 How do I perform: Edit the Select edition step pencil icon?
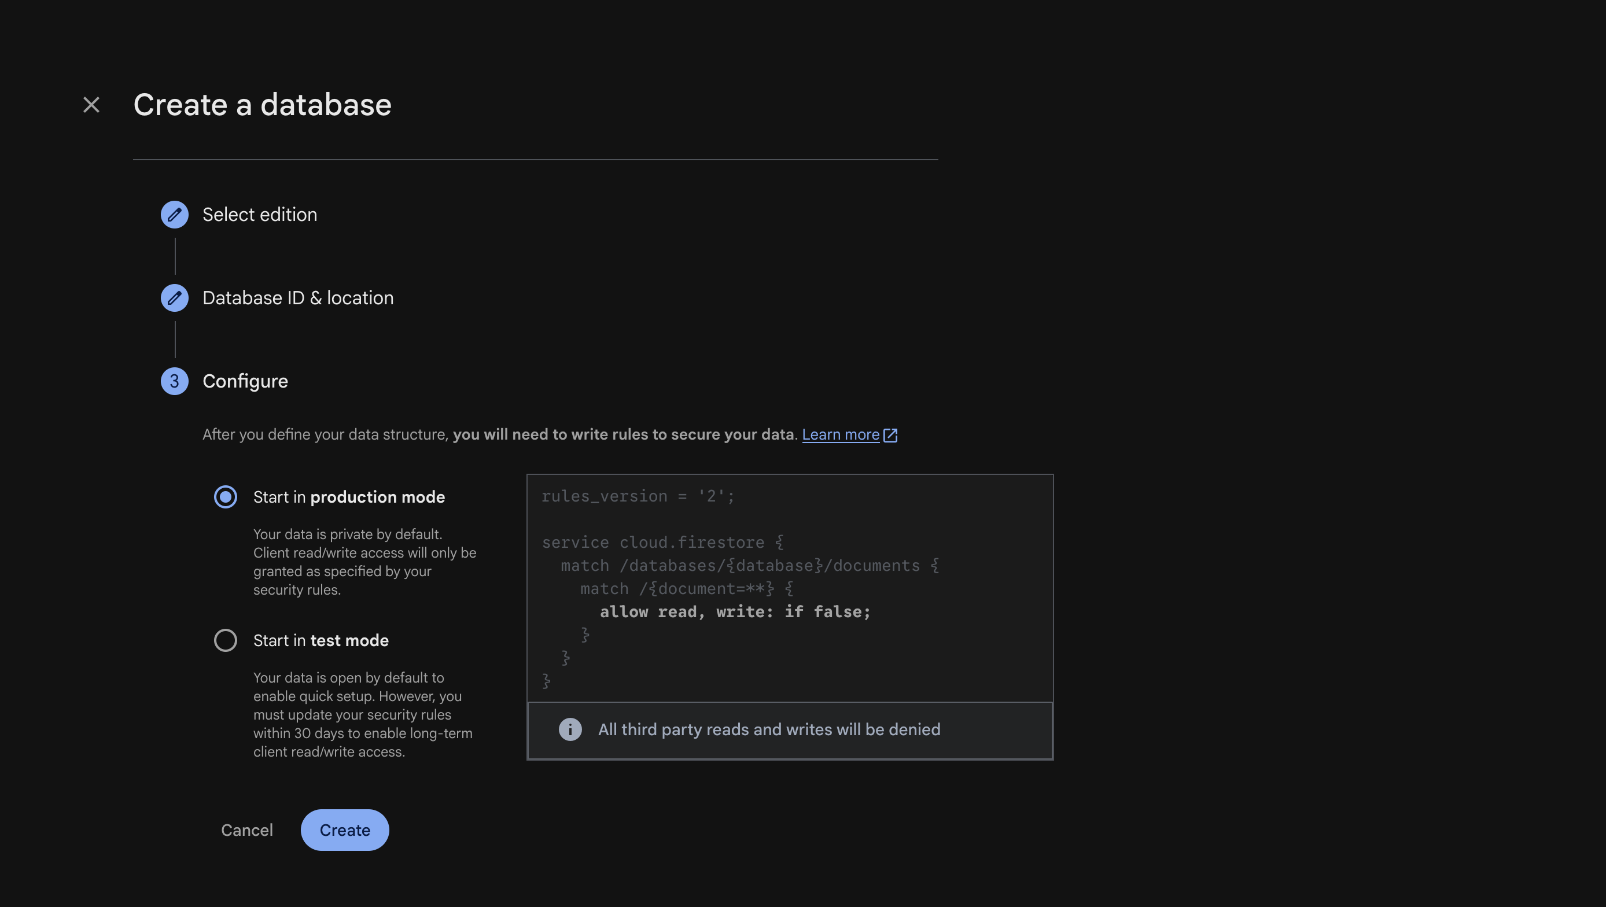coord(175,215)
